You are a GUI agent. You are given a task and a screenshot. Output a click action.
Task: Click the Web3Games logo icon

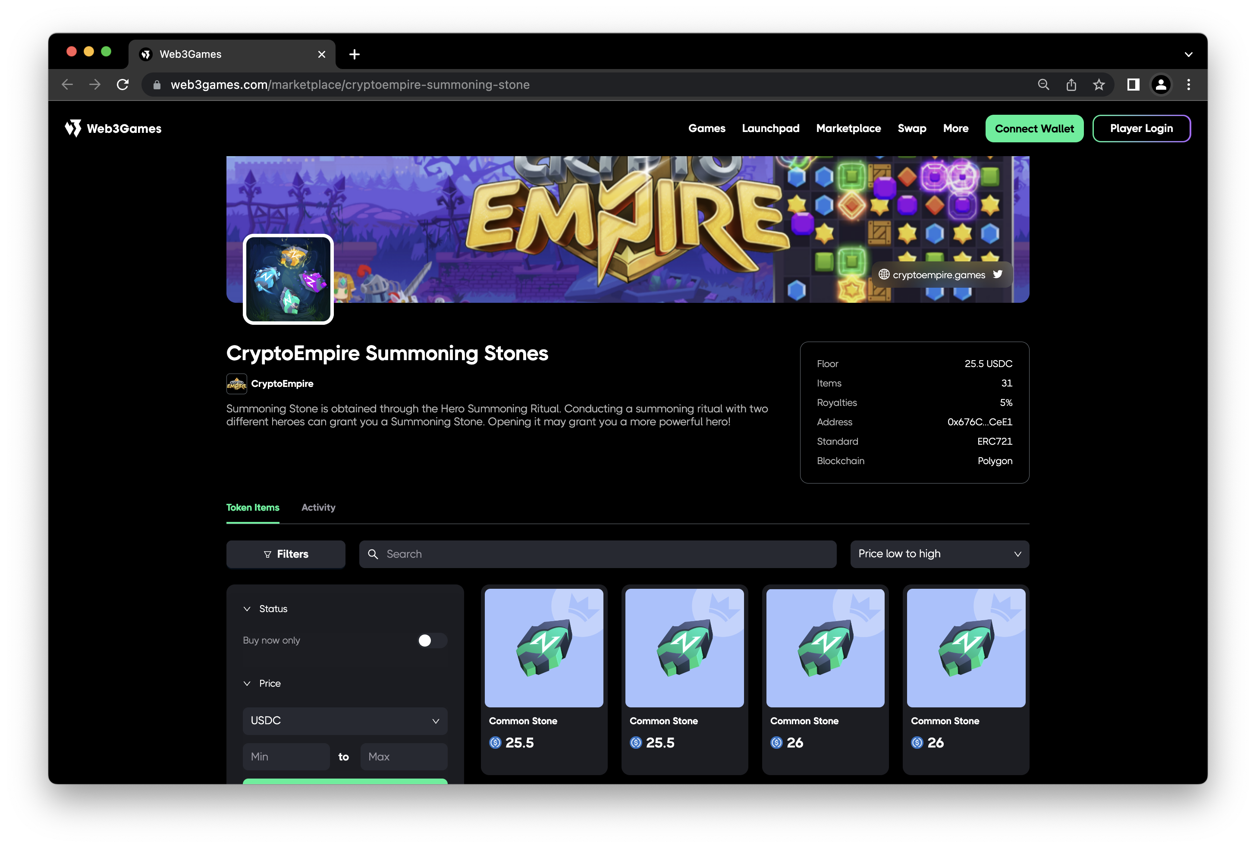(x=73, y=128)
